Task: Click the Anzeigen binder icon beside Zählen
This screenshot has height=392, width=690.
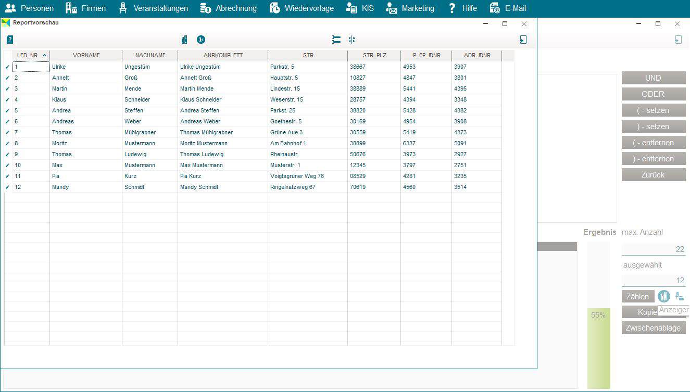Action: click(x=663, y=296)
